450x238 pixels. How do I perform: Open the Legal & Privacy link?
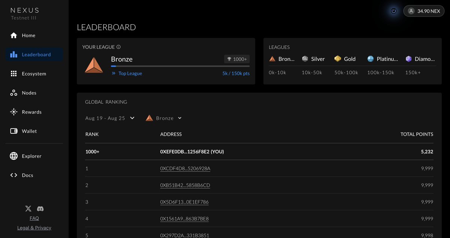pyautogui.click(x=34, y=228)
